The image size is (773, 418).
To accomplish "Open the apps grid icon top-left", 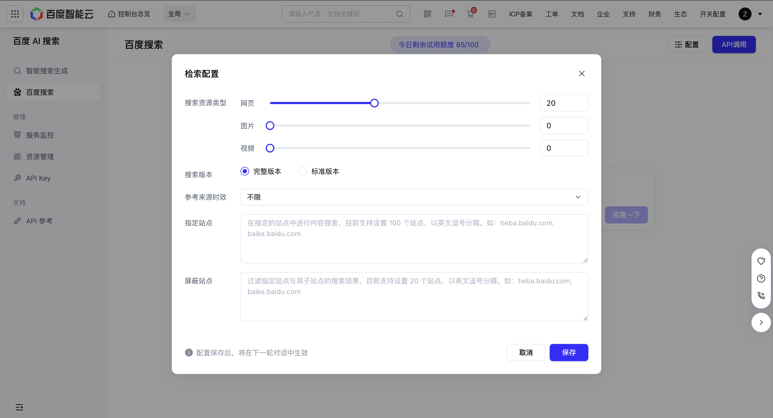I will tap(15, 14).
